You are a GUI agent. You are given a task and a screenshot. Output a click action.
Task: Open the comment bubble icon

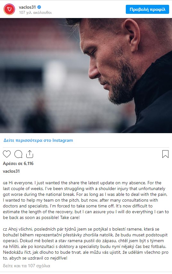point(18,154)
